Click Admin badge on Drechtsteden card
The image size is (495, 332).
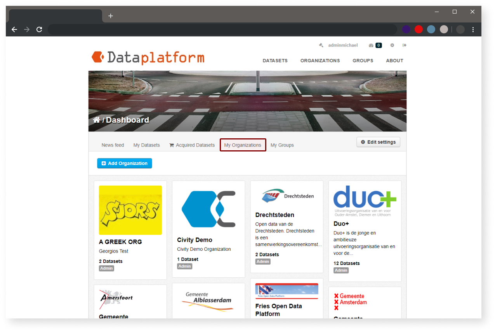pos(263,261)
